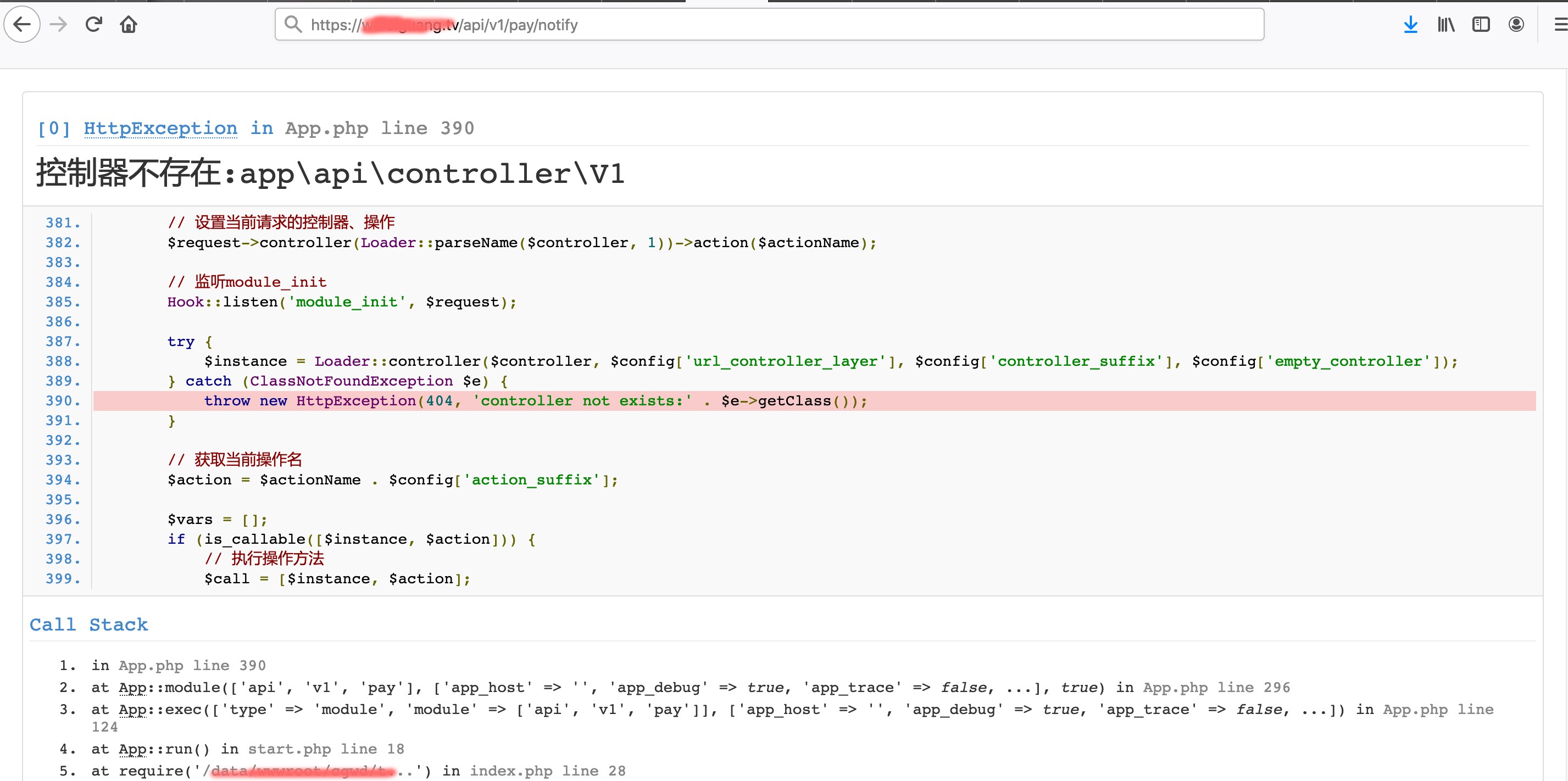Click the search magnifier in address bar

293,24
